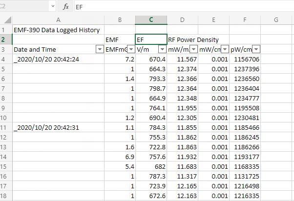Select column C header
Image resolution: width=294 pixels, height=201 pixels.
pos(151,20)
